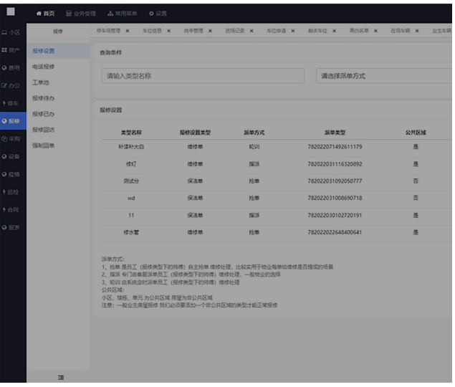Switch to the 车位申请 tab

tap(276, 31)
